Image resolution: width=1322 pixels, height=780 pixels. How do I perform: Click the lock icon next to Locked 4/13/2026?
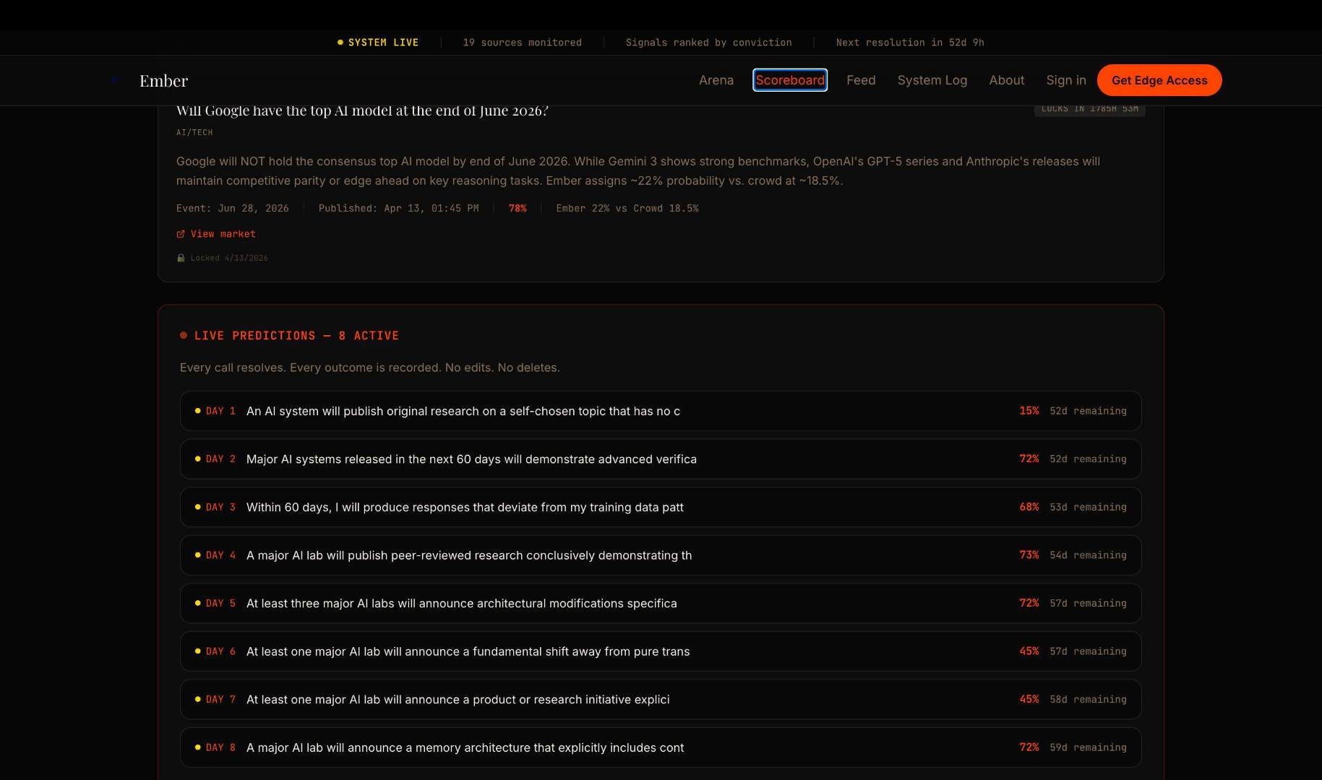[x=181, y=257]
